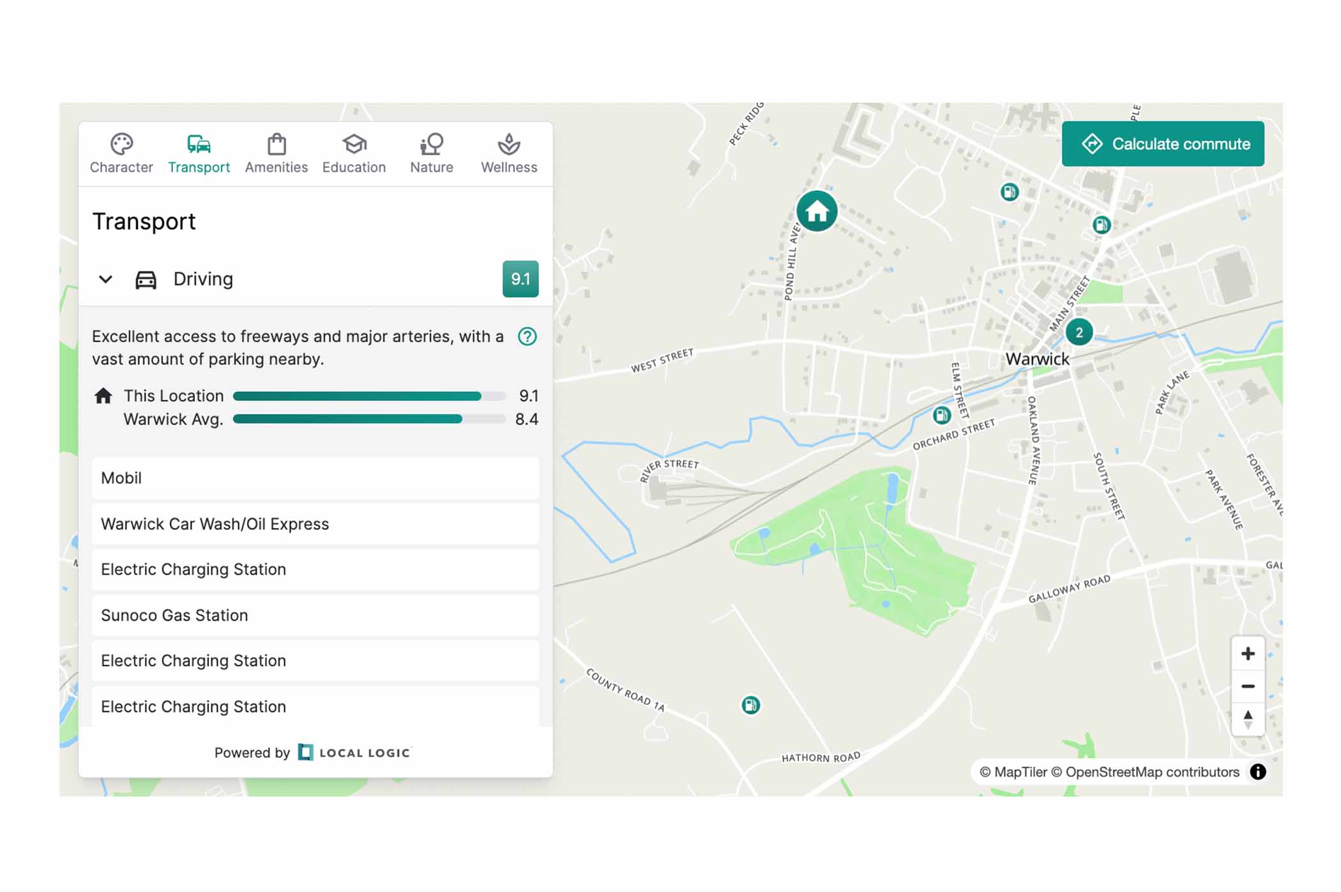Zoom out with the minus button
This screenshot has width=1341, height=892.
point(1247,686)
